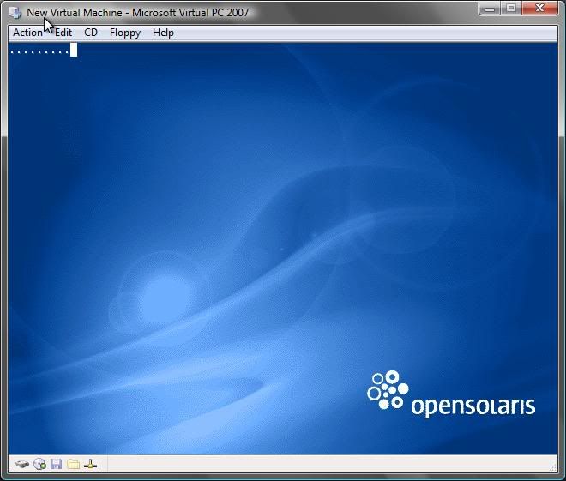Maximize the Virtual PC window
The height and width of the screenshot is (481, 566).
pyautogui.click(x=511, y=9)
